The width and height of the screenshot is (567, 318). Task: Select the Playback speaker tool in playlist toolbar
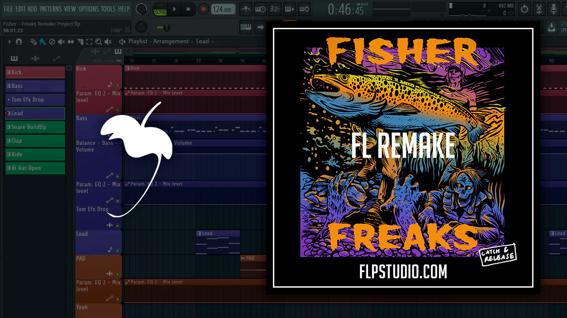108,42
